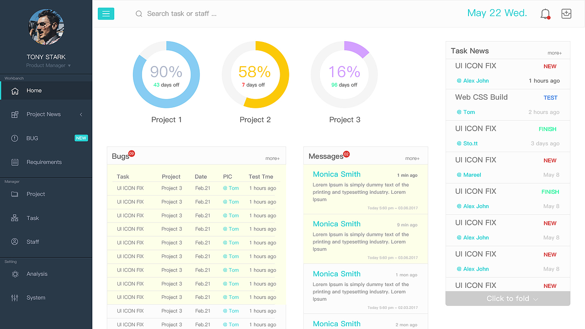Click to fold the Task News panel

pos(507,298)
